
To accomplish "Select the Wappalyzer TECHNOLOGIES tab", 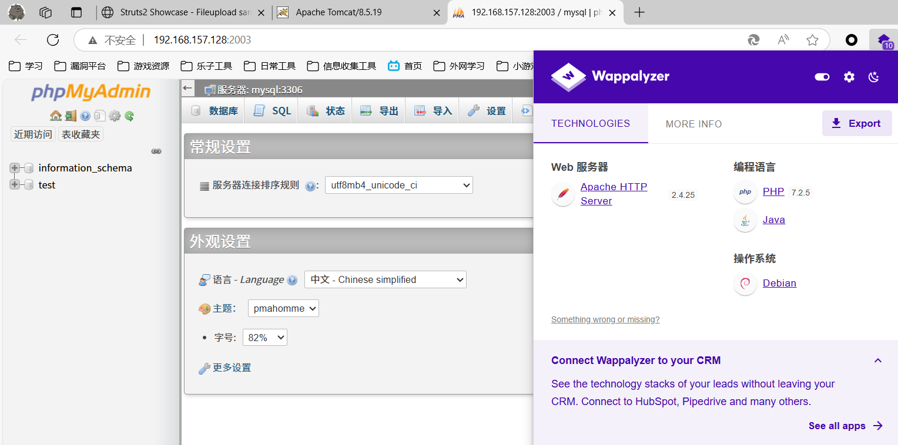I will pyautogui.click(x=591, y=123).
